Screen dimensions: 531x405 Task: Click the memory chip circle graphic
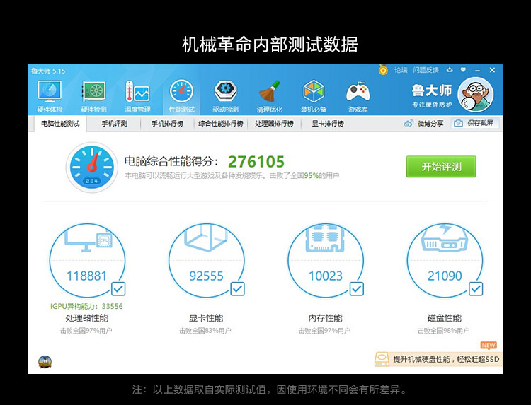click(x=326, y=260)
